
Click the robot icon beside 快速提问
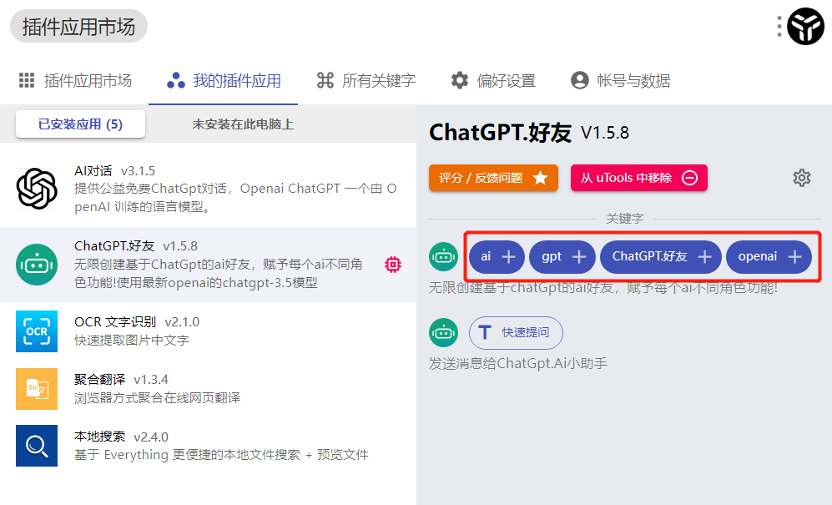pos(444,332)
